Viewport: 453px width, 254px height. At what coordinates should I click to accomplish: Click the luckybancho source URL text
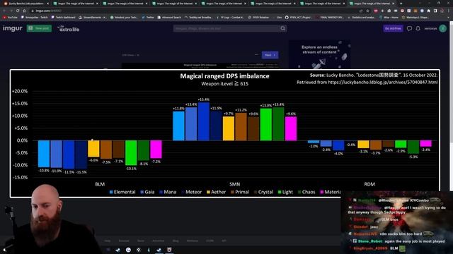[383, 82]
